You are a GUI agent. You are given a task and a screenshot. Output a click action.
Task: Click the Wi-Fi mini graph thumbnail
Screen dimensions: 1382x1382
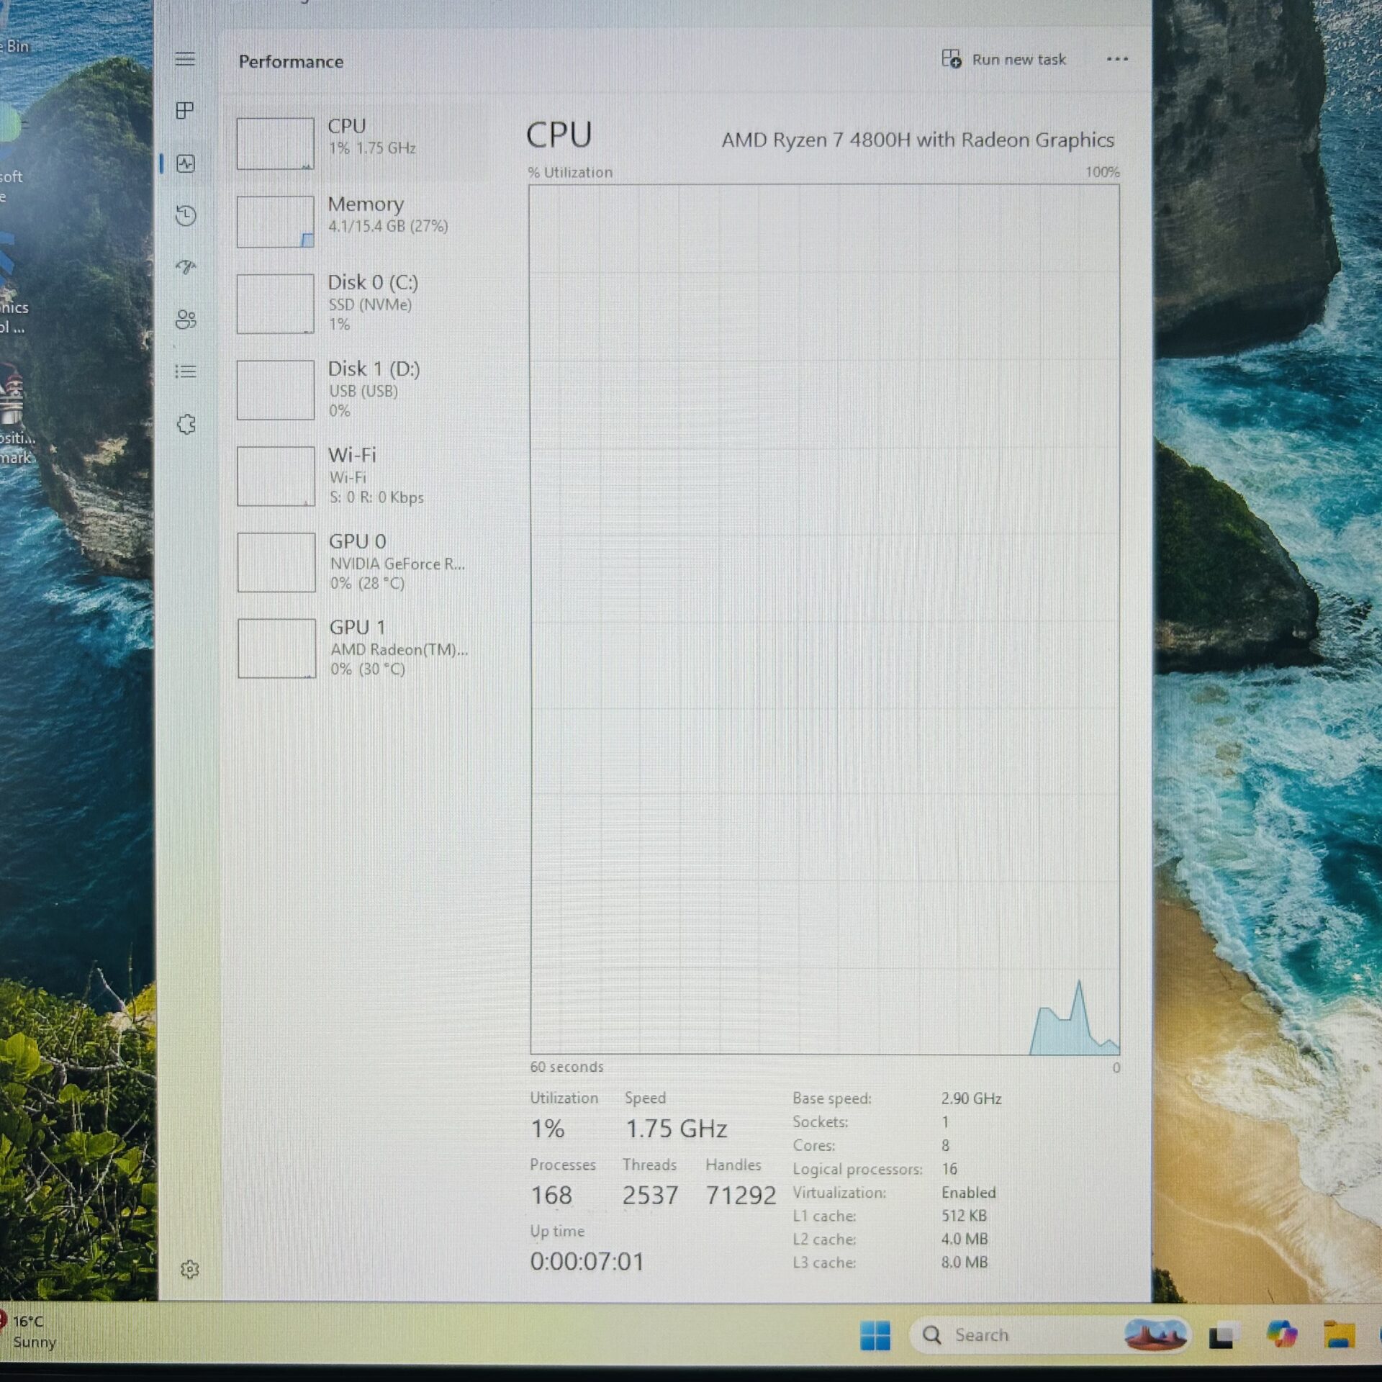tap(276, 477)
